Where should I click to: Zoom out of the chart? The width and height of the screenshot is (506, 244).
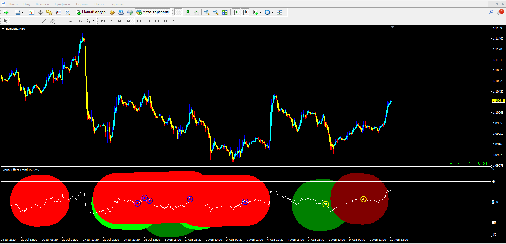click(216, 12)
